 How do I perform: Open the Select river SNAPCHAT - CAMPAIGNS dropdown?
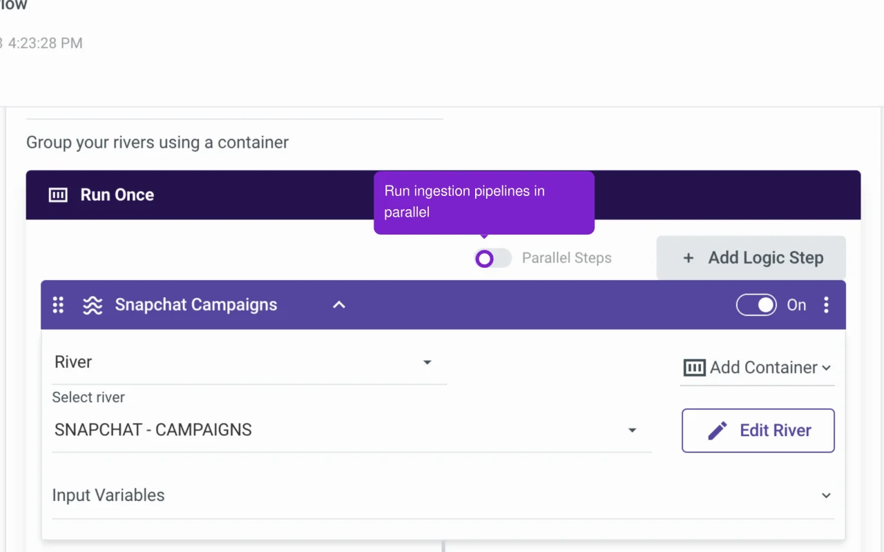[x=352, y=430]
